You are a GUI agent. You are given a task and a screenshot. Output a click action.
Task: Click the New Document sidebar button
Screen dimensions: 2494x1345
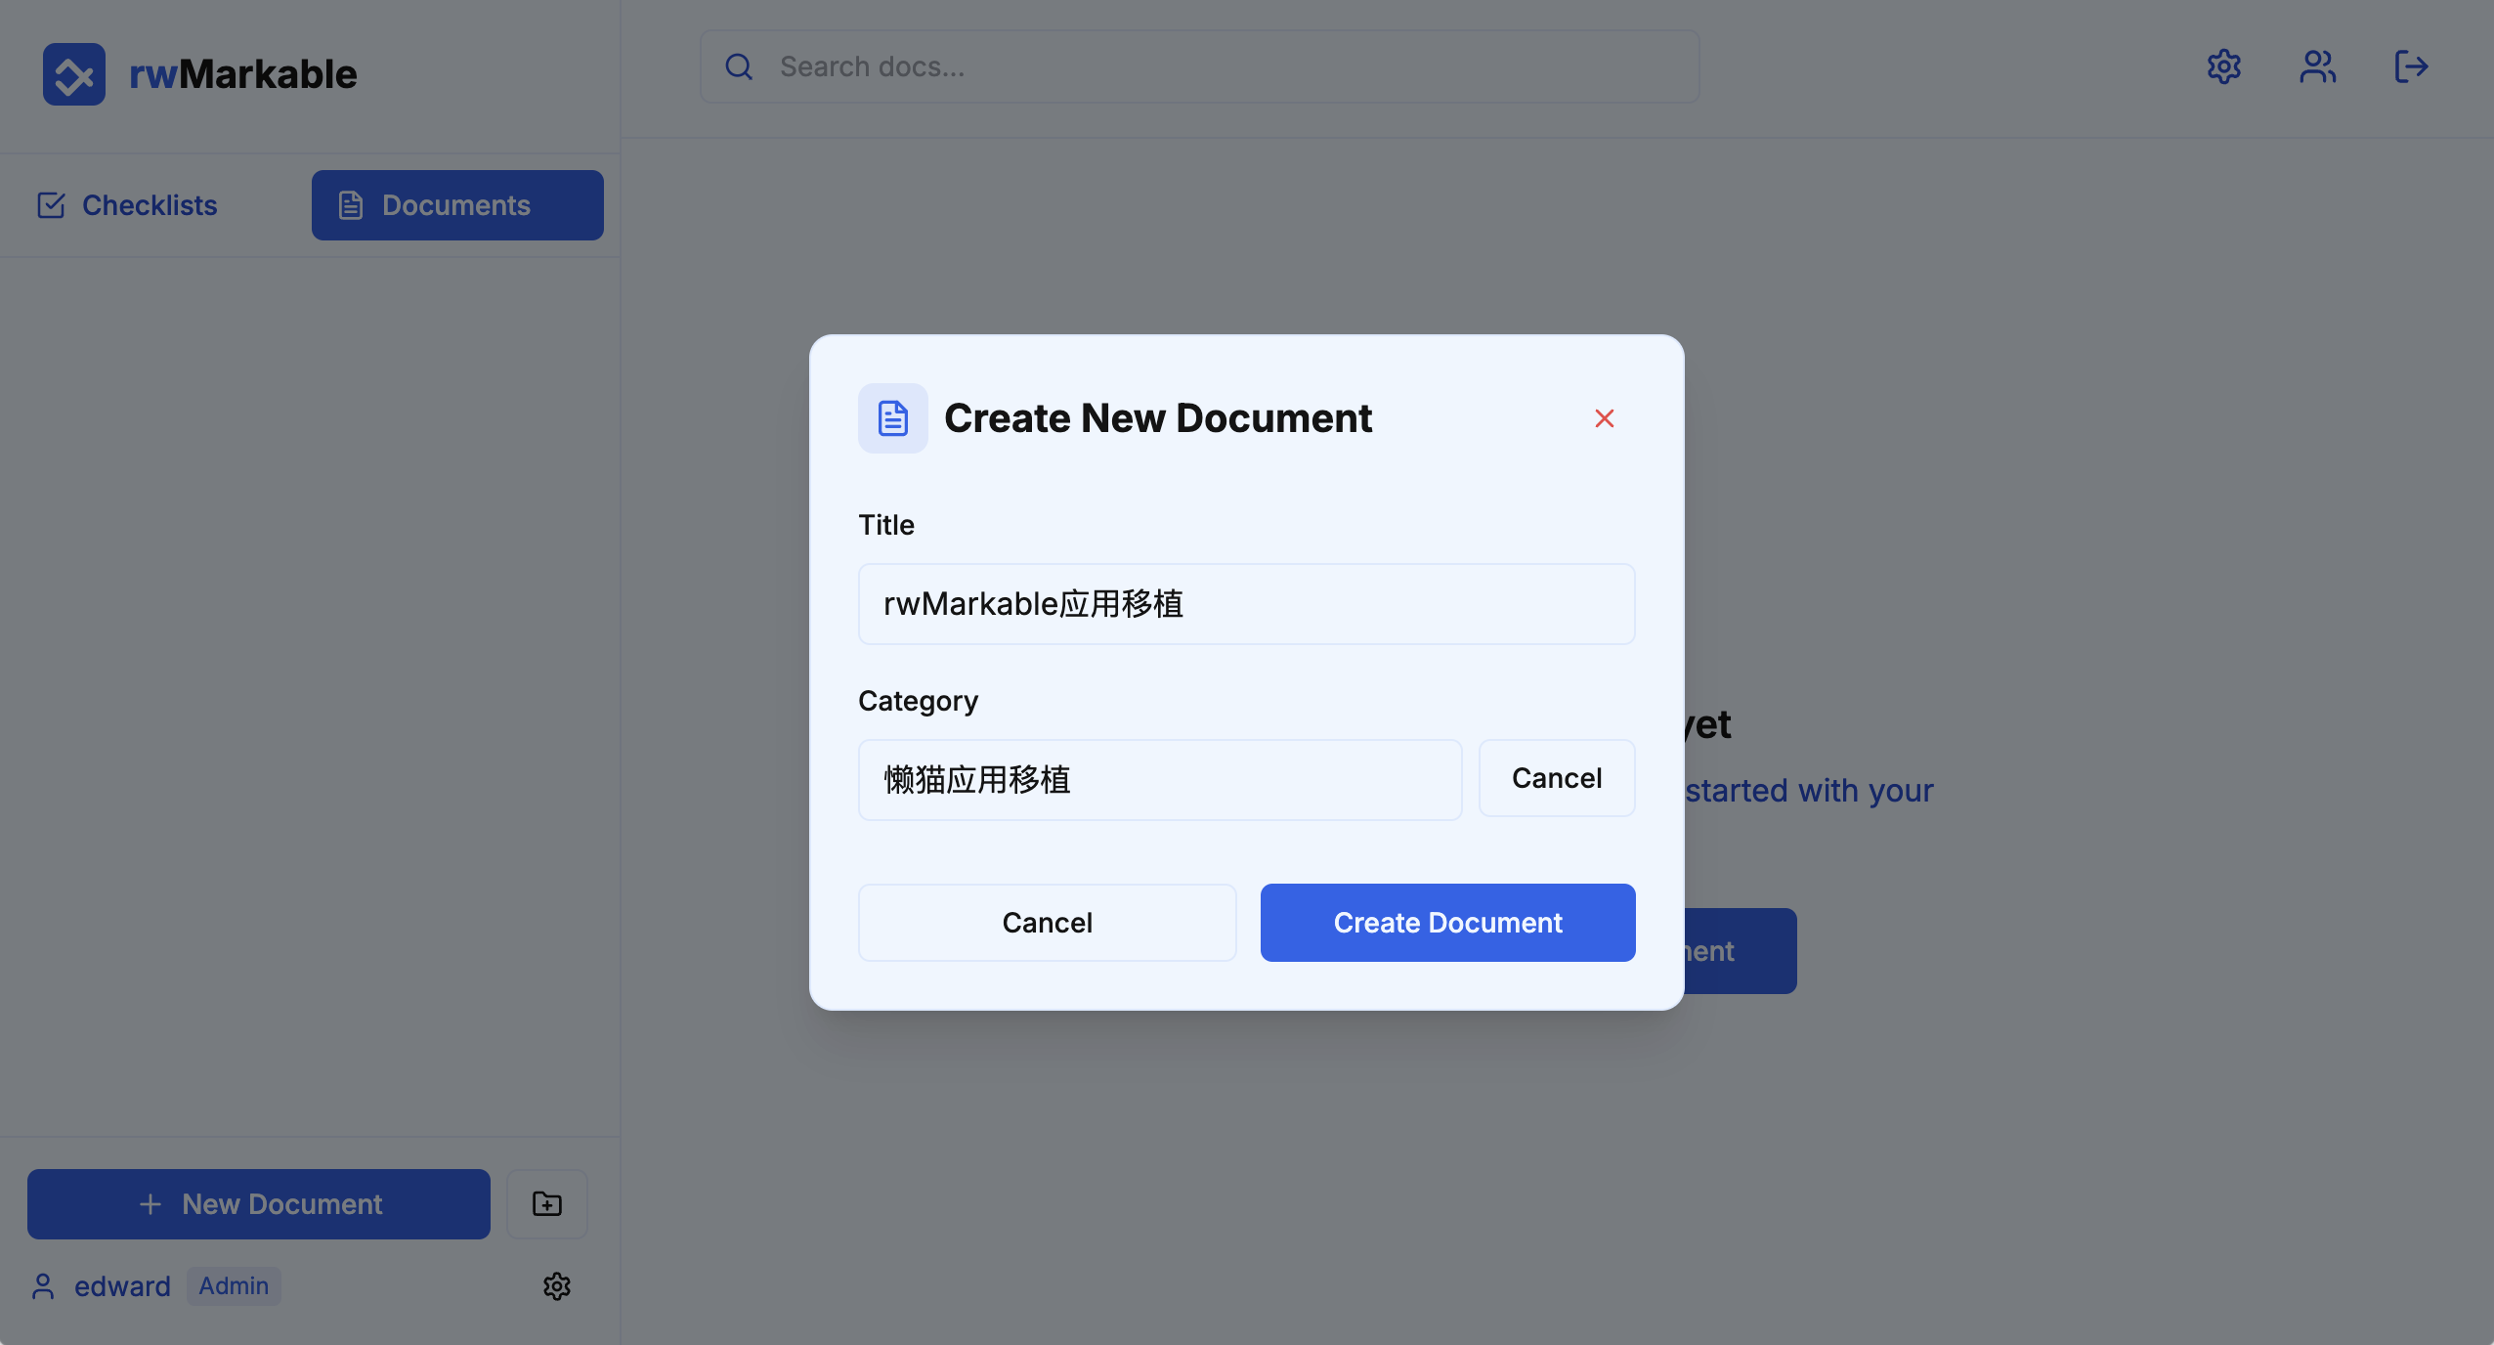(x=259, y=1203)
